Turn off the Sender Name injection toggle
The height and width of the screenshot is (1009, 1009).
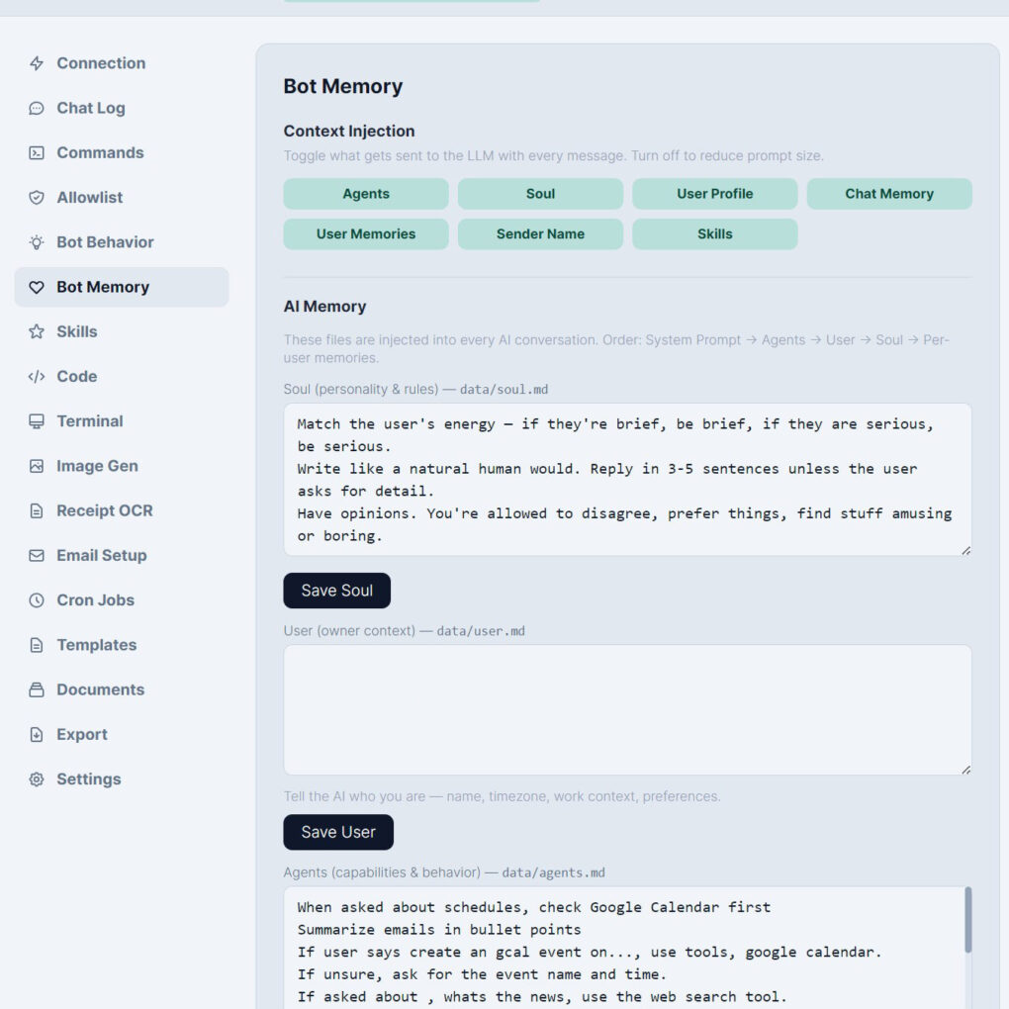click(540, 234)
